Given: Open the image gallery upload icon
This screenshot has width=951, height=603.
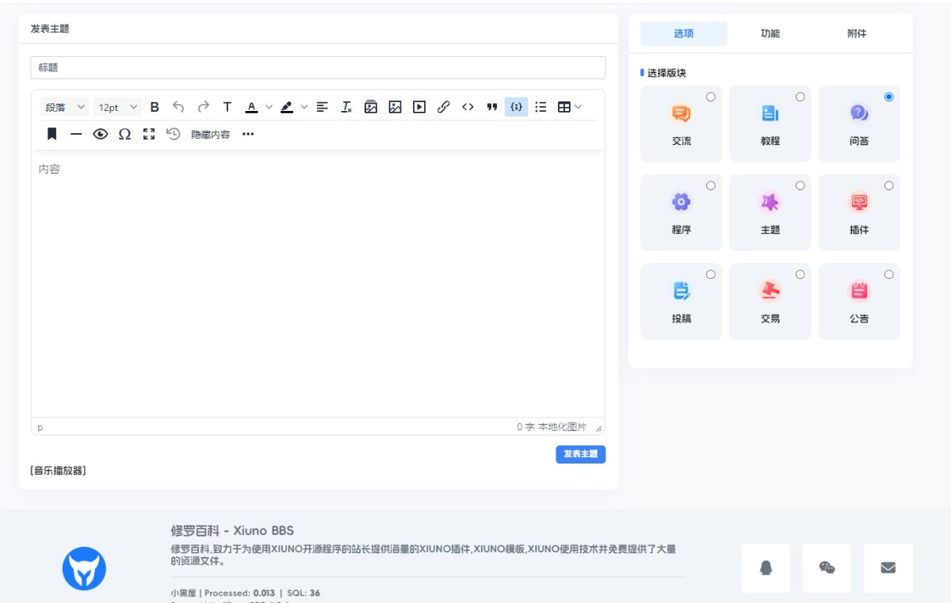Looking at the screenshot, I should coord(371,107).
